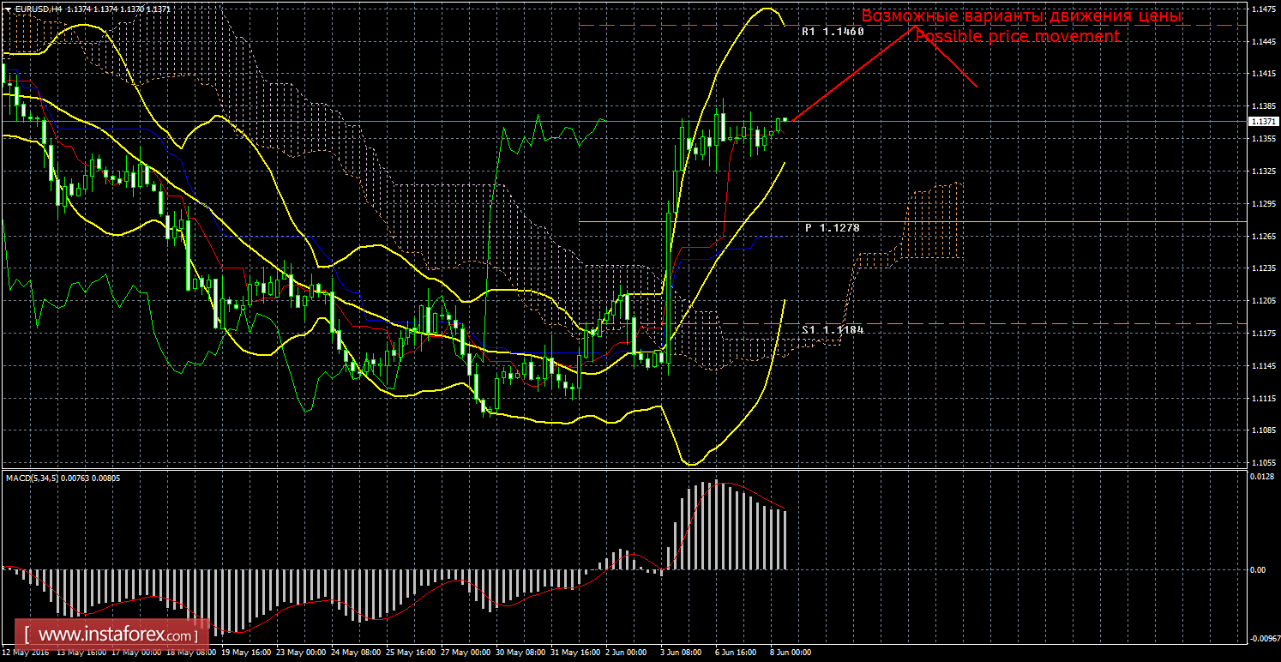The width and height of the screenshot is (1281, 662).
Task: Click time axis label 27 May 00:00
Action: (x=464, y=653)
